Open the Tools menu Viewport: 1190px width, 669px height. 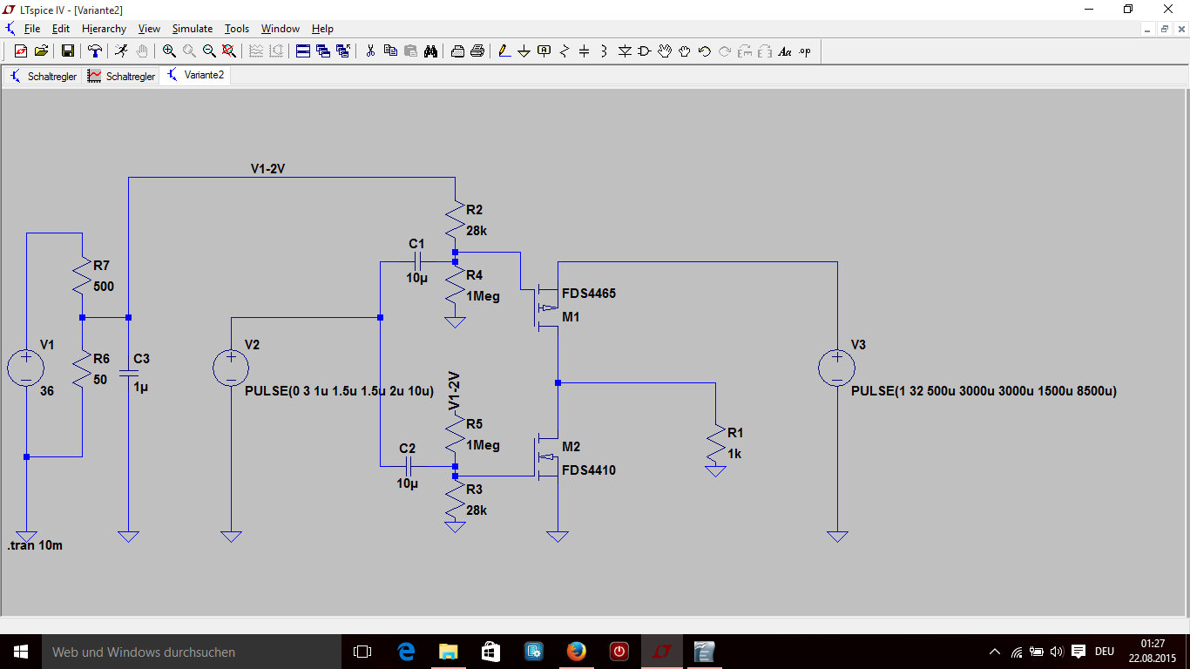tap(238, 29)
